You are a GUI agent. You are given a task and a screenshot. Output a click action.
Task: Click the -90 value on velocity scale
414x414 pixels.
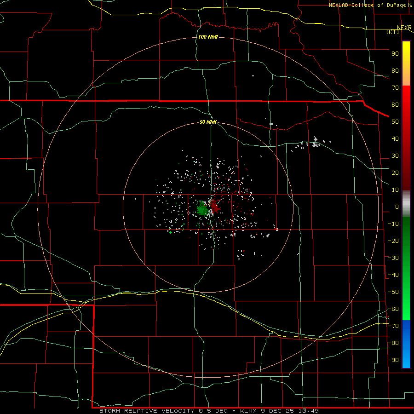pos(393,360)
